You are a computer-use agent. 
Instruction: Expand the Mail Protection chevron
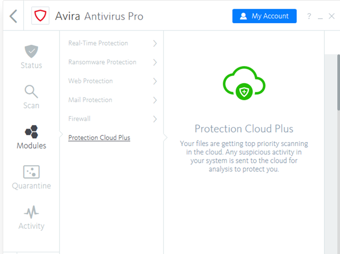click(155, 100)
